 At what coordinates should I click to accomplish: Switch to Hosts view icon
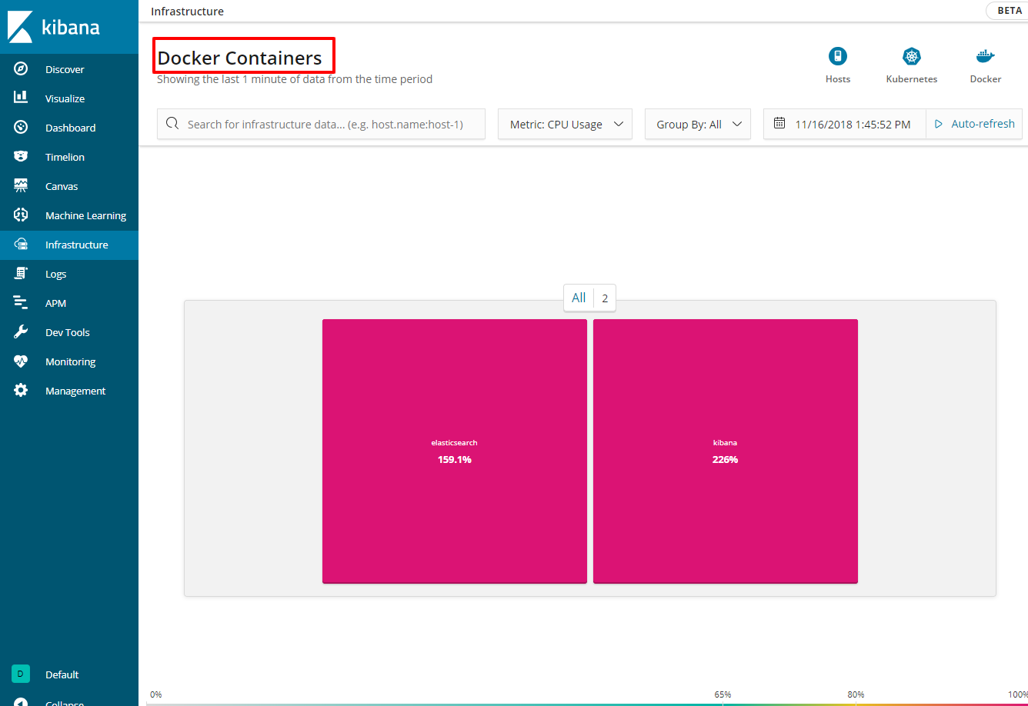pyautogui.click(x=838, y=56)
